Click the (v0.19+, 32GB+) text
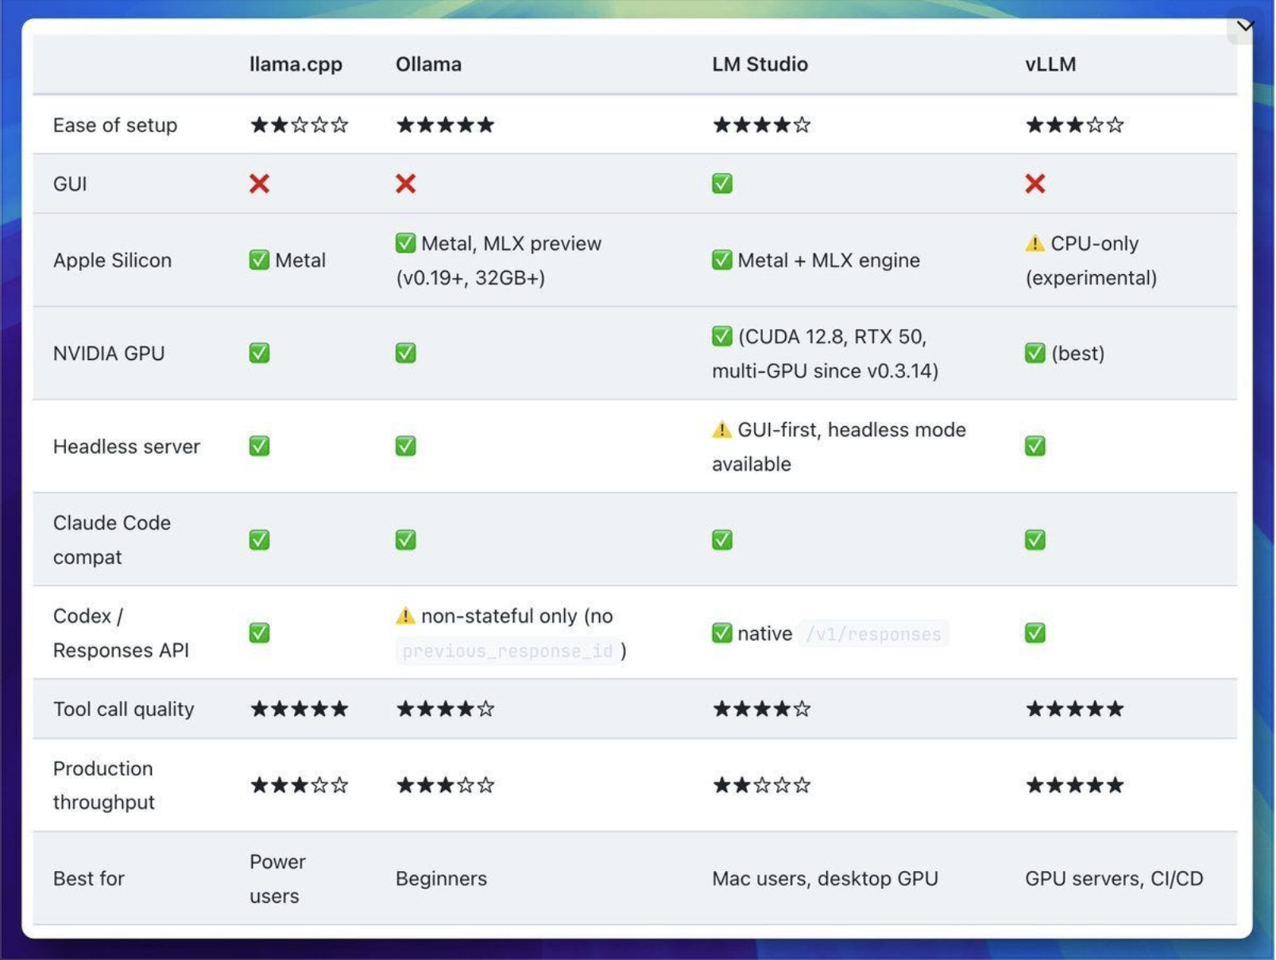 (x=470, y=277)
